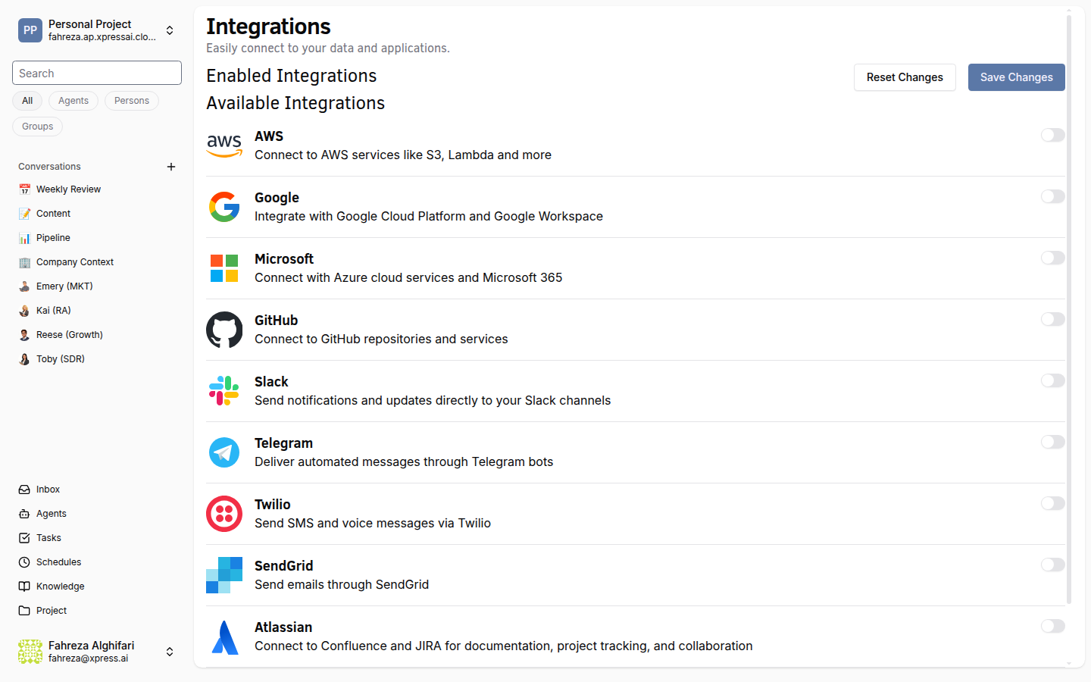Click the Company Context building icon

(24, 262)
